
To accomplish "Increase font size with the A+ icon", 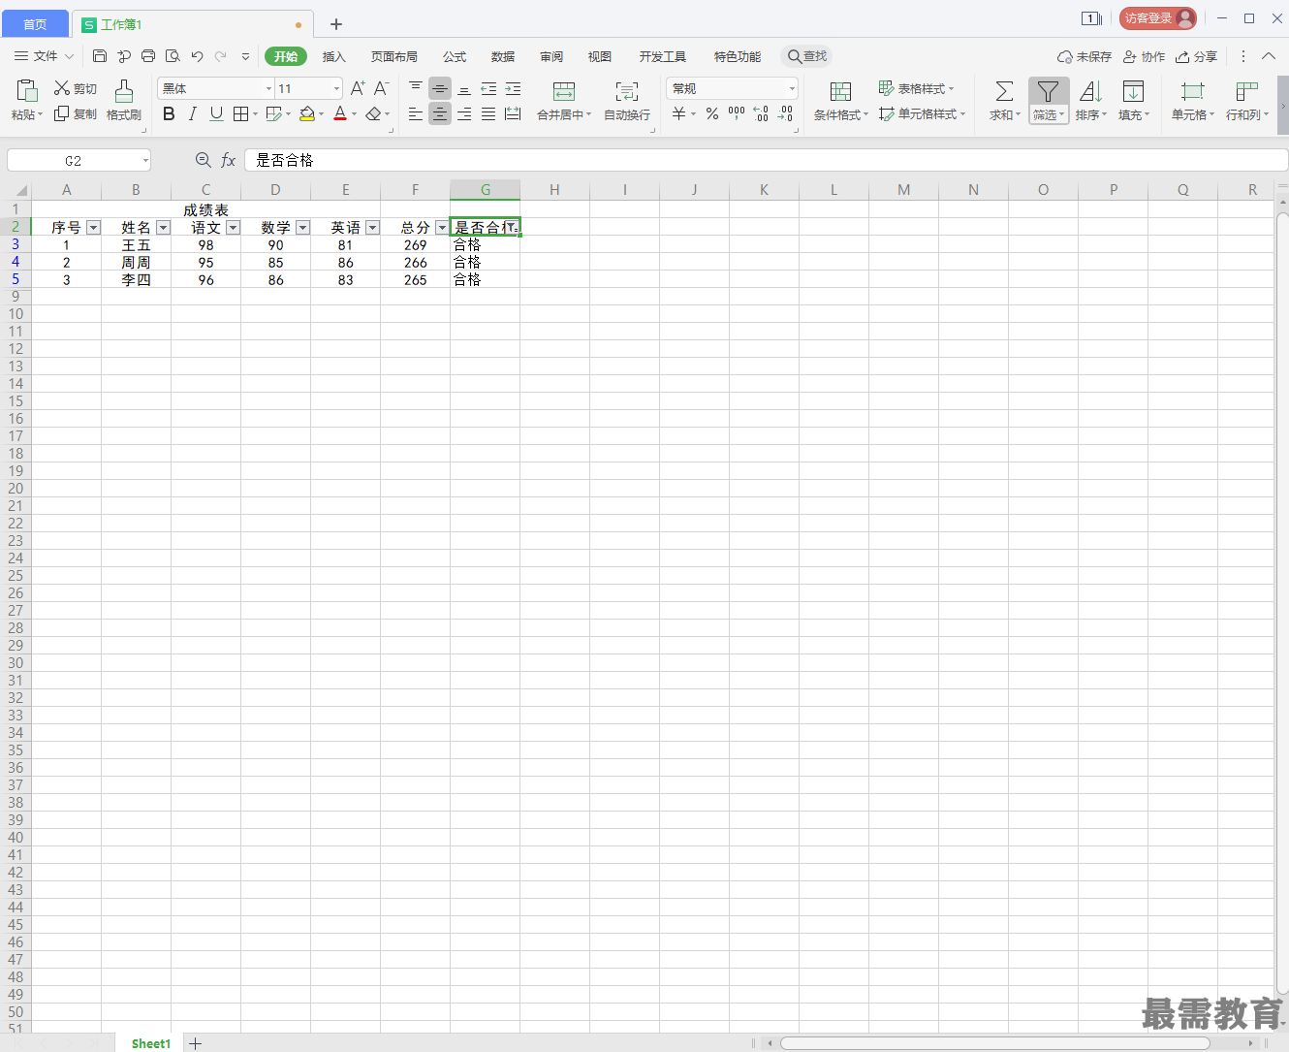I will 358,88.
